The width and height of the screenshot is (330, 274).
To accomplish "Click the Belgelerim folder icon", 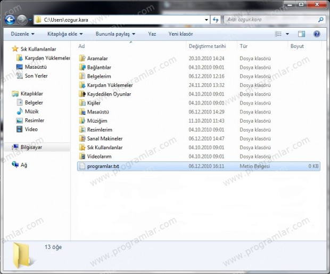I will 82,76.
